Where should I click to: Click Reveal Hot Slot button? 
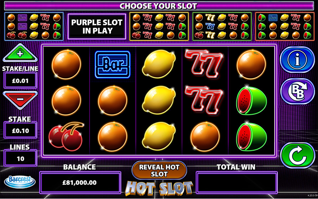[x=159, y=171]
